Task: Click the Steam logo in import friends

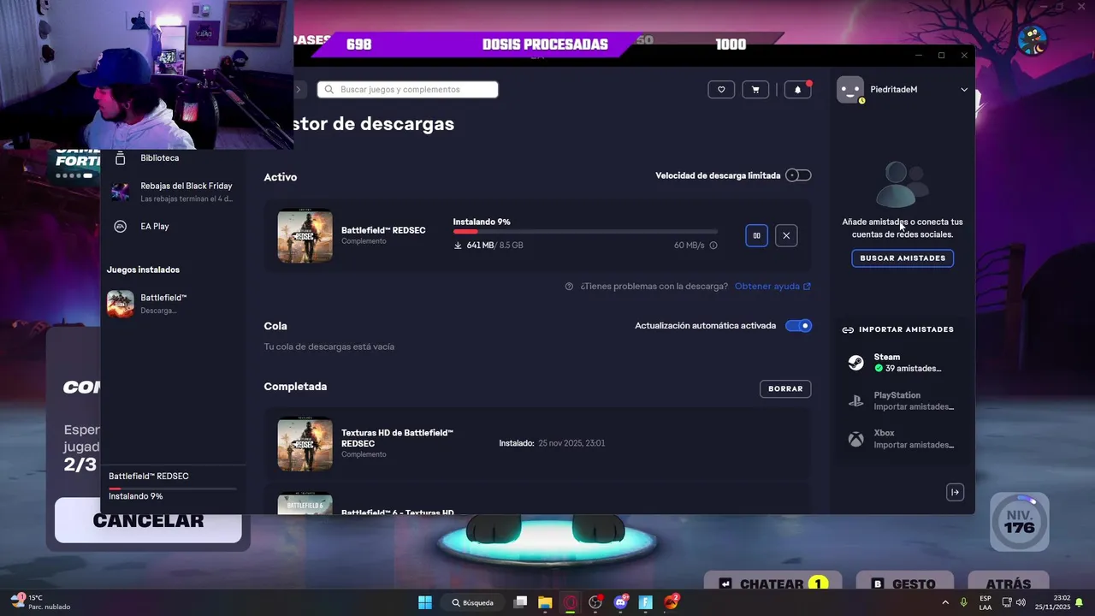Action: click(x=855, y=363)
